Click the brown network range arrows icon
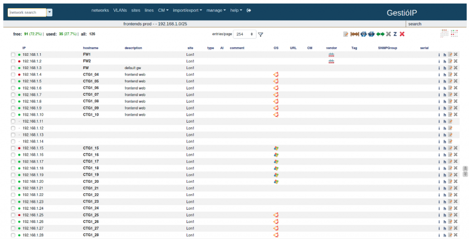The width and height of the screenshot is (469, 239). 354,34
